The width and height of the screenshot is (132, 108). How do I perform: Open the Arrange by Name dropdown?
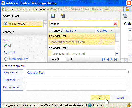pos(71,31)
